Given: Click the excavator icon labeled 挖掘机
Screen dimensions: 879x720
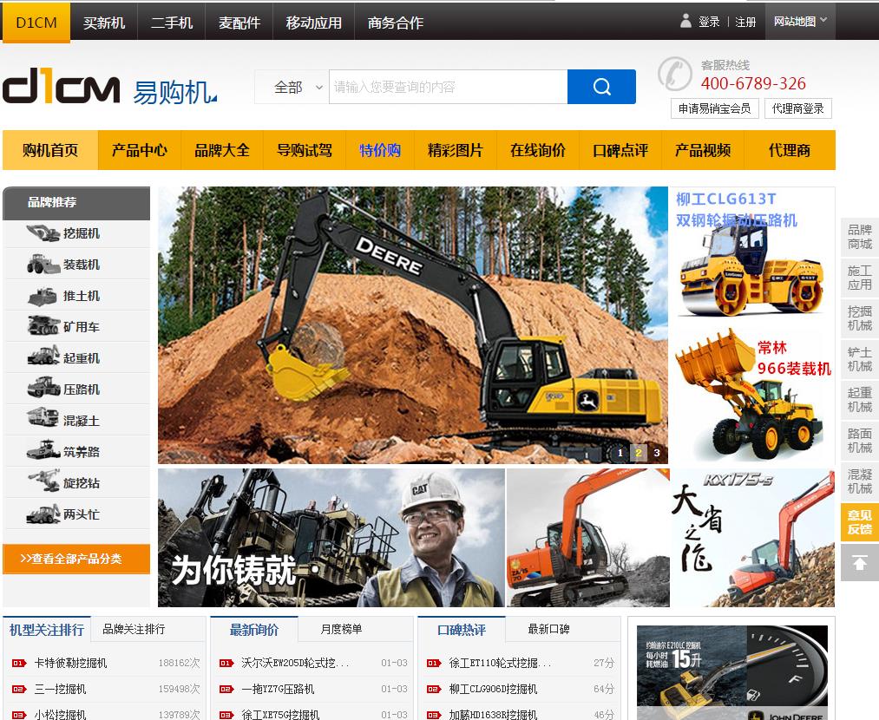Looking at the screenshot, I should tap(43, 233).
